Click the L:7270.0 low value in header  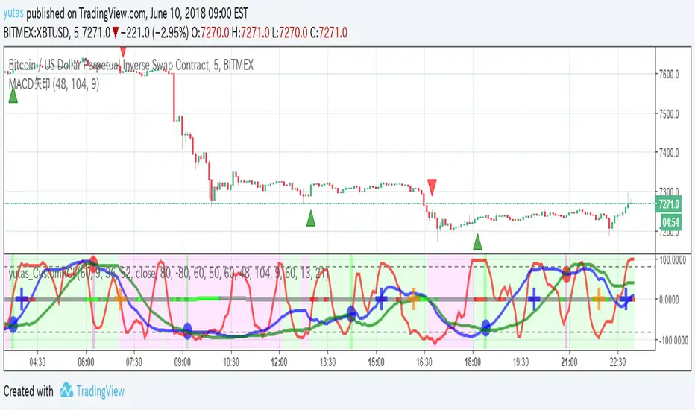pos(290,32)
